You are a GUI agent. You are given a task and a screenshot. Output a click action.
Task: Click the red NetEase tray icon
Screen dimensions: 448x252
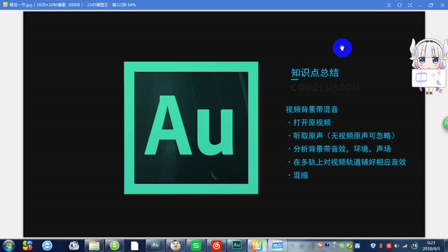coord(389,246)
